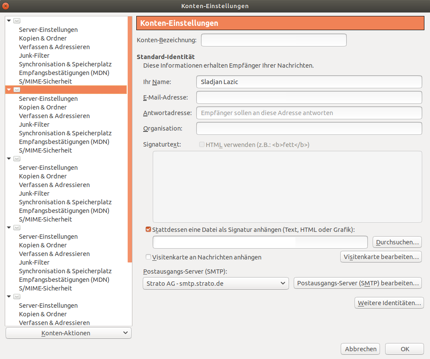Open Weitere Identitäten
The height and width of the screenshot is (359, 430).
click(389, 303)
